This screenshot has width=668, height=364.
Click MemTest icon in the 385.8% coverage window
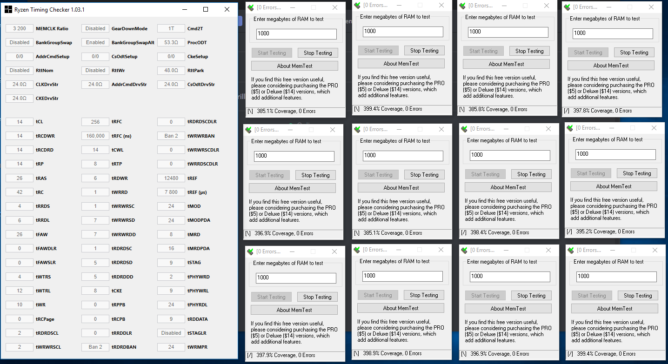[x=462, y=6]
